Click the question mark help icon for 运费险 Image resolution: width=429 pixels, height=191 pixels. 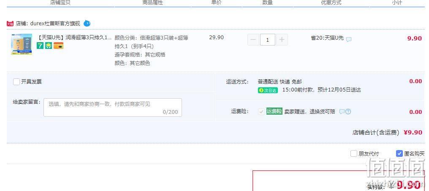tap(348, 111)
